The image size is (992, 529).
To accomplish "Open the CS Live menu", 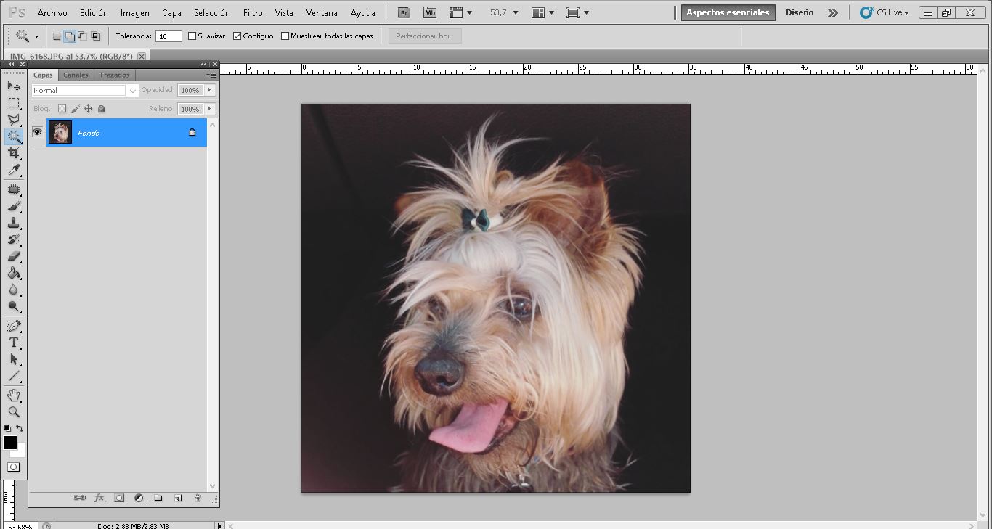I will [885, 12].
